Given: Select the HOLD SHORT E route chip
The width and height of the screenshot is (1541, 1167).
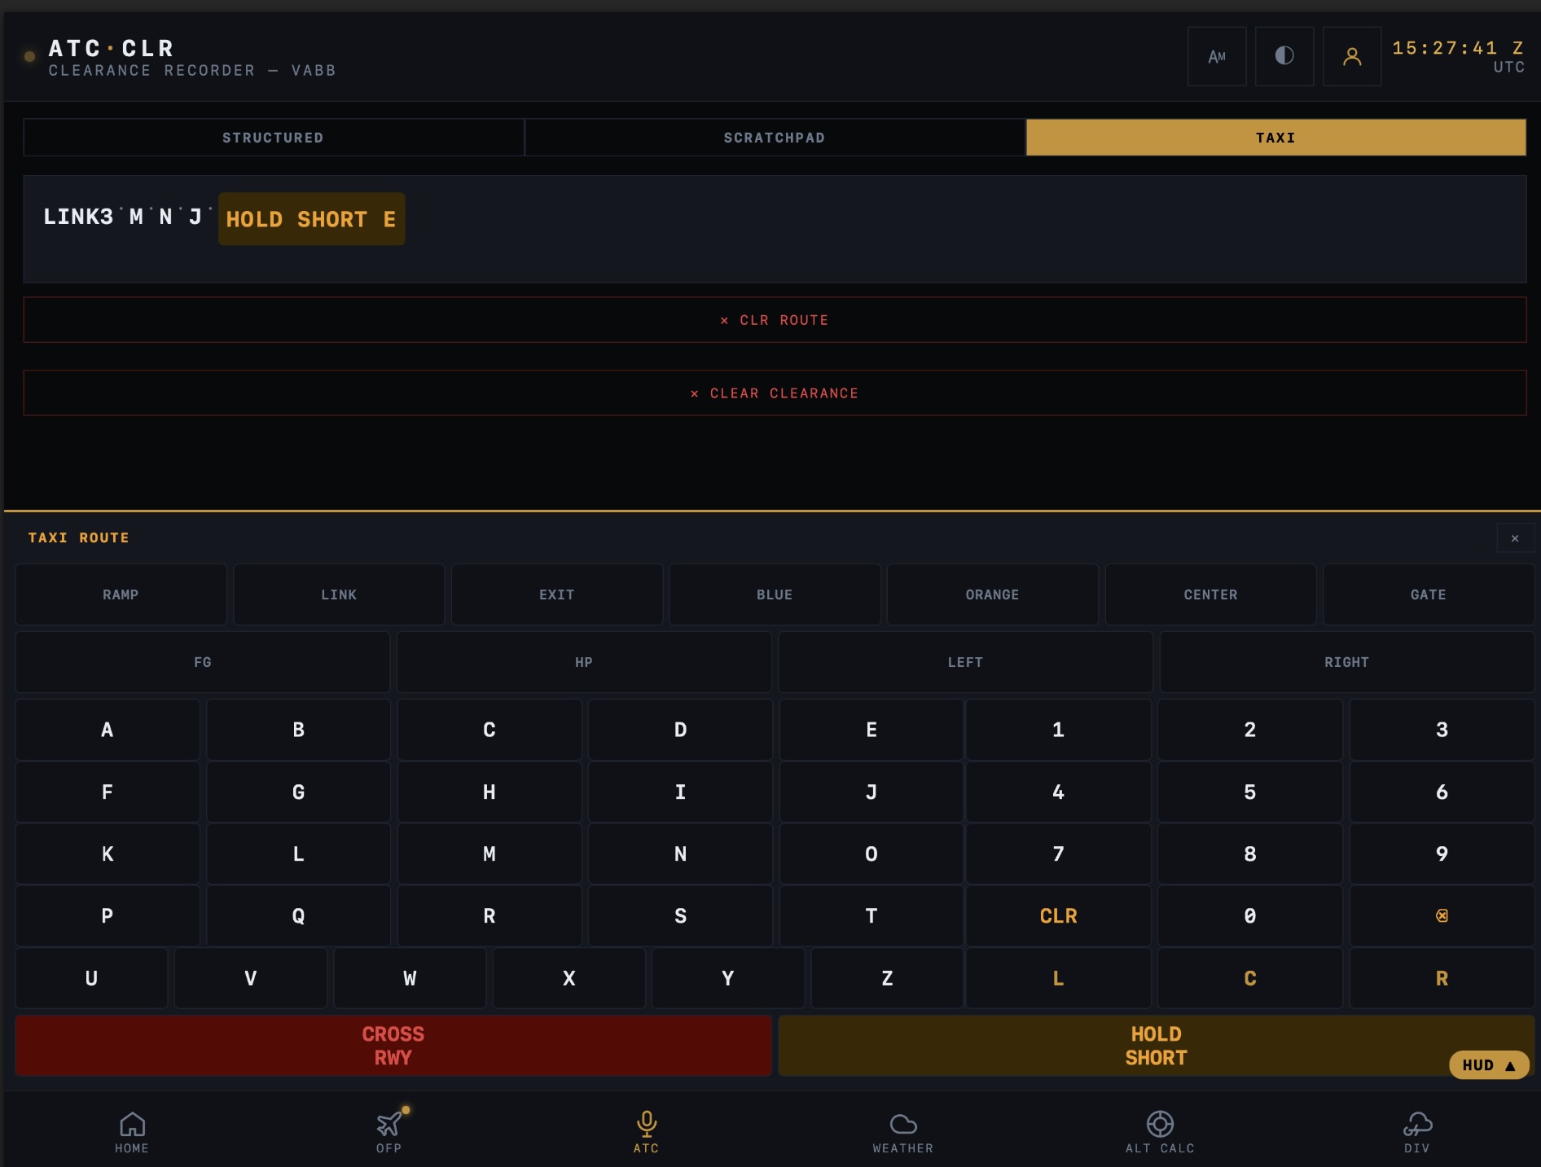Looking at the screenshot, I should 311,219.
